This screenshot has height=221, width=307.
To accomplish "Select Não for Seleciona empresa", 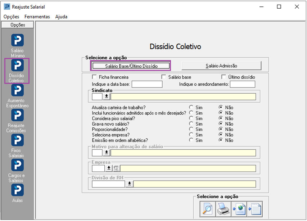I will point(221,135).
